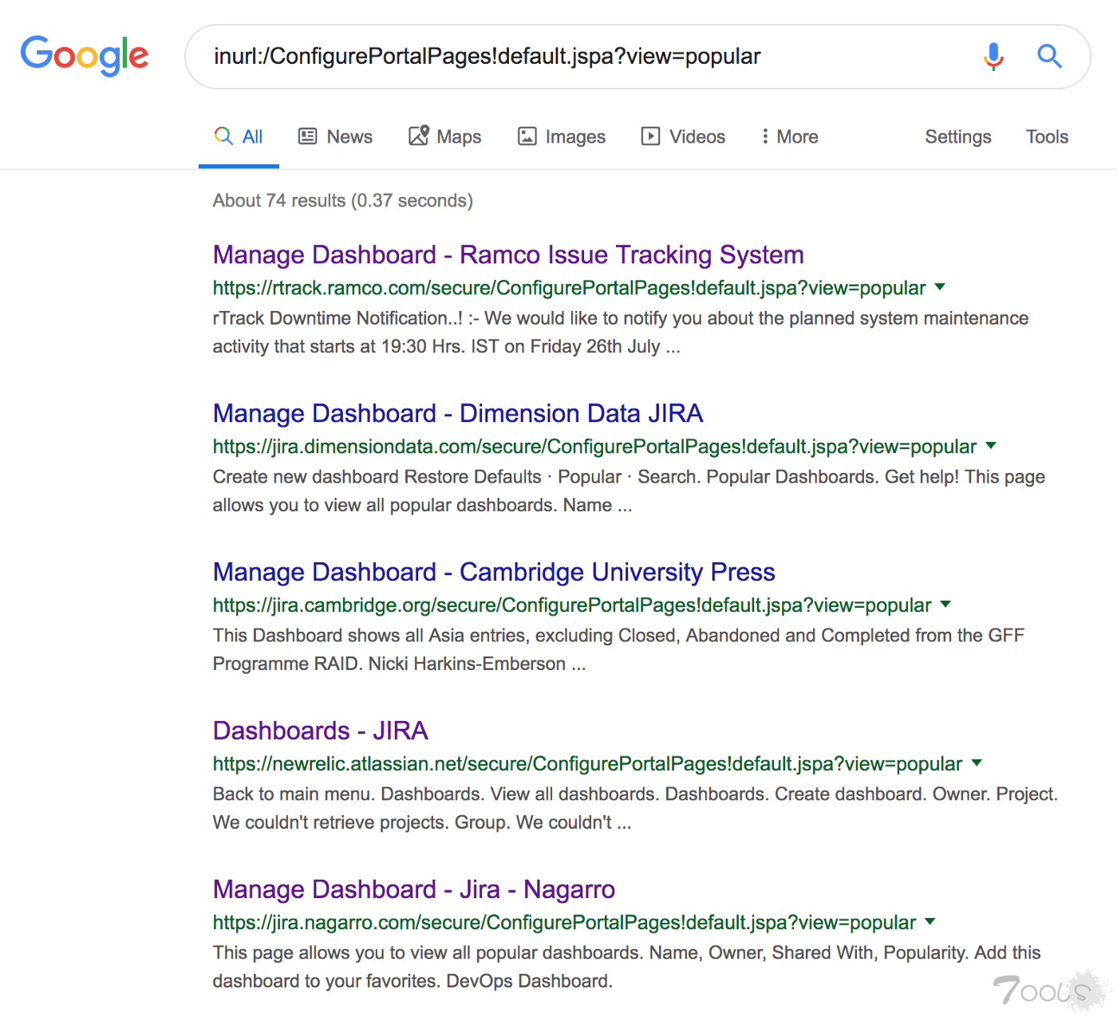The image size is (1117, 1017).
Task: Open Manage Dashboard - Ramco Issue Tracking System
Action: coord(508,254)
